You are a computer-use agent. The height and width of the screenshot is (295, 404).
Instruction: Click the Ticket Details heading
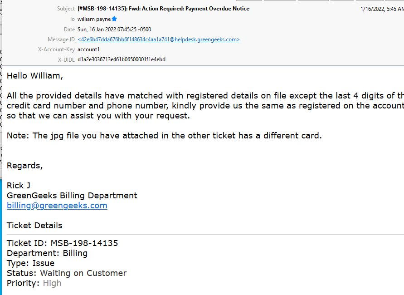coord(34,226)
